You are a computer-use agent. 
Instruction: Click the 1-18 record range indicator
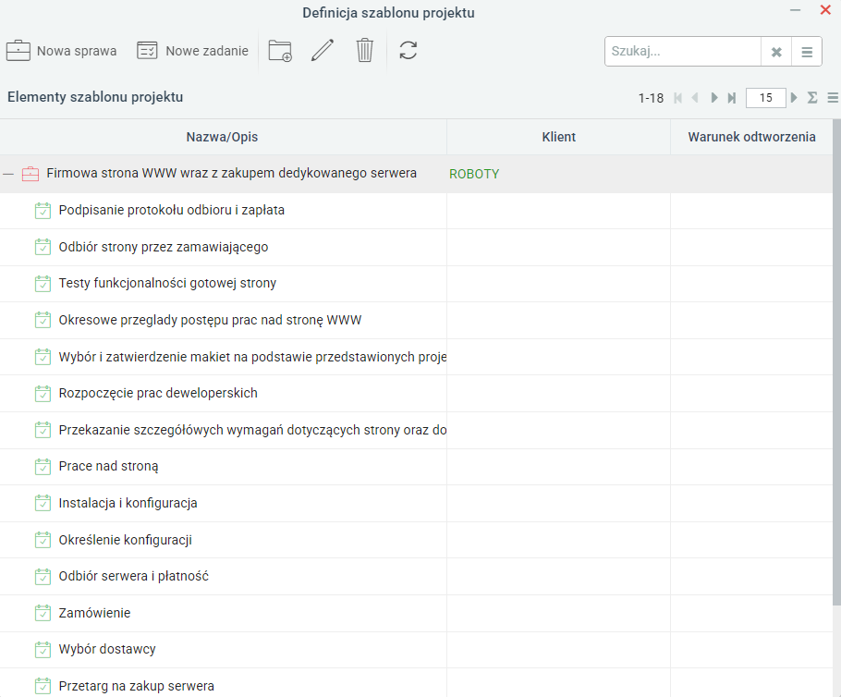(x=651, y=98)
